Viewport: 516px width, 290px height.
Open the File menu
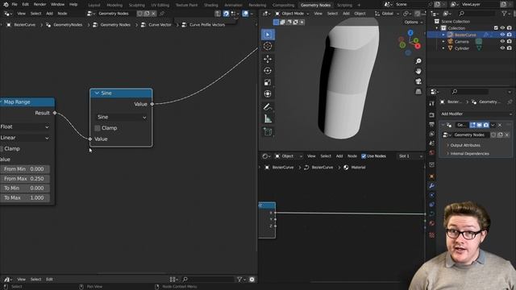15,5
